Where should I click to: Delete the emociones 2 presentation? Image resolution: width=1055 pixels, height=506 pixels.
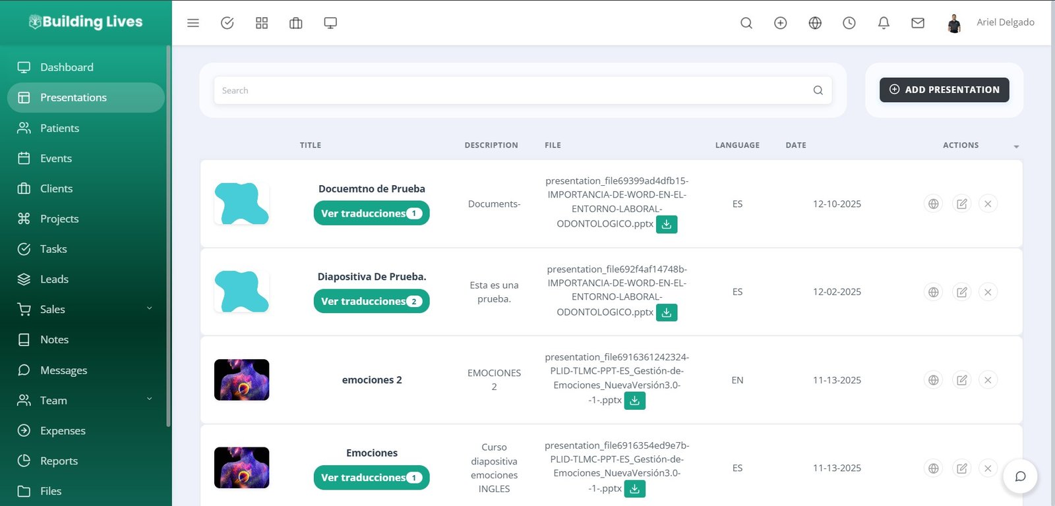coord(987,380)
